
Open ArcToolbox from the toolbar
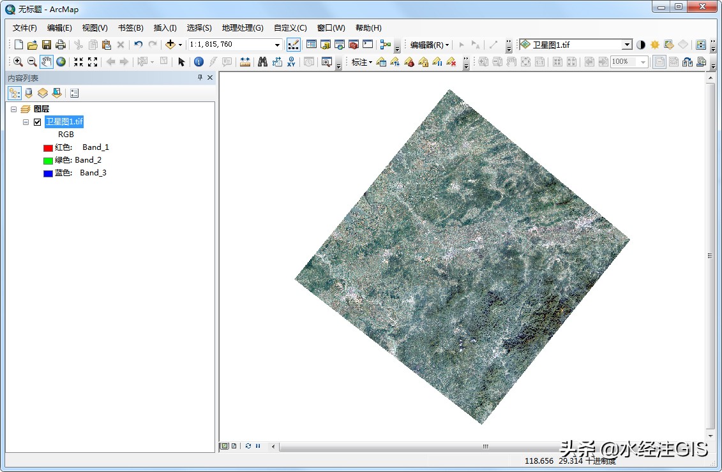click(353, 44)
